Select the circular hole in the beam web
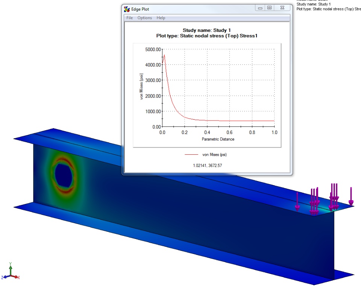361x289 pixels. [x=64, y=175]
